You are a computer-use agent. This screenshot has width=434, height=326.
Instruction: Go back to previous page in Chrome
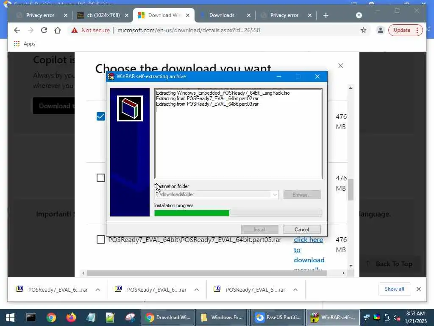(17, 30)
